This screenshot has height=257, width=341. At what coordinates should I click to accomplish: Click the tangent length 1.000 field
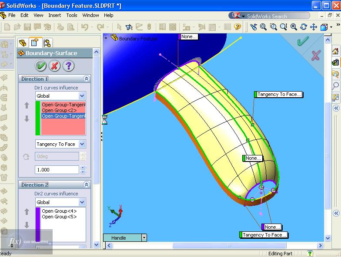click(x=57, y=170)
